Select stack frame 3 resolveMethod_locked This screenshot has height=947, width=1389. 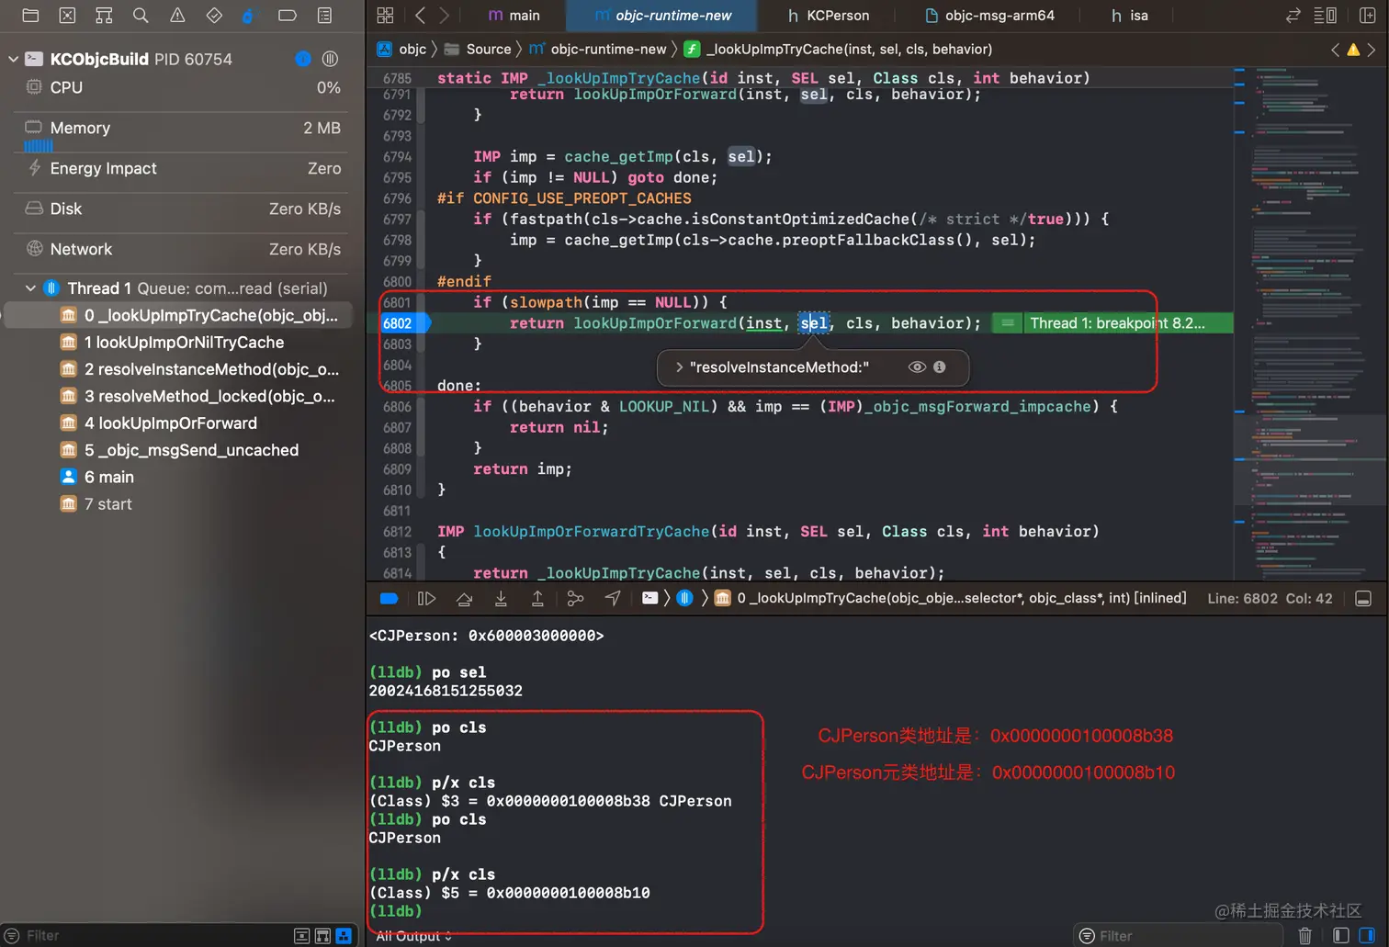178,397
